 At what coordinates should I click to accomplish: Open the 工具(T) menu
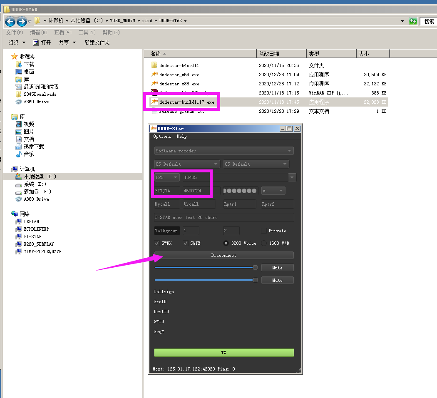87,32
